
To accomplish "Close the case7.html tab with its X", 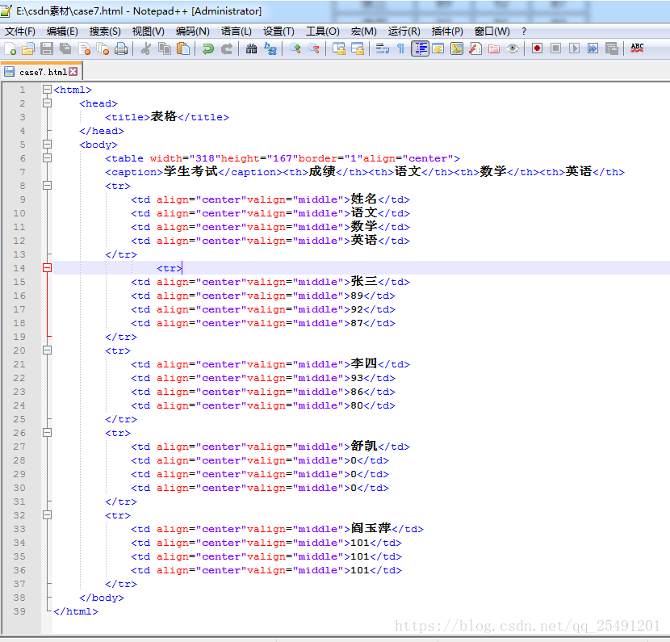I will coord(73,71).
